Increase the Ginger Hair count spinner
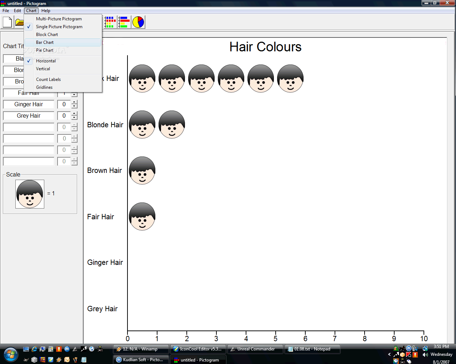 (x=74, y=102)
